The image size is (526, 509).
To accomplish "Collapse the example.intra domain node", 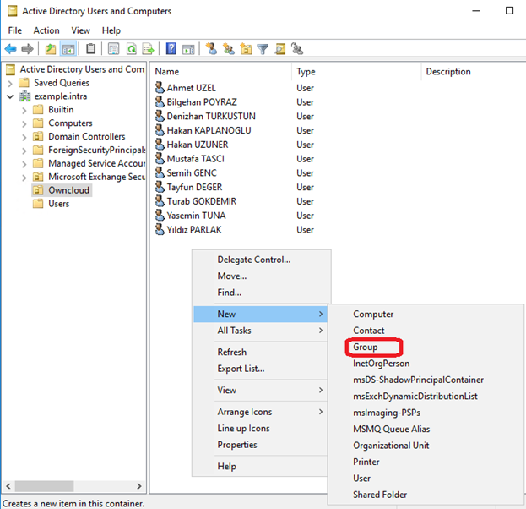I will 10,96.
